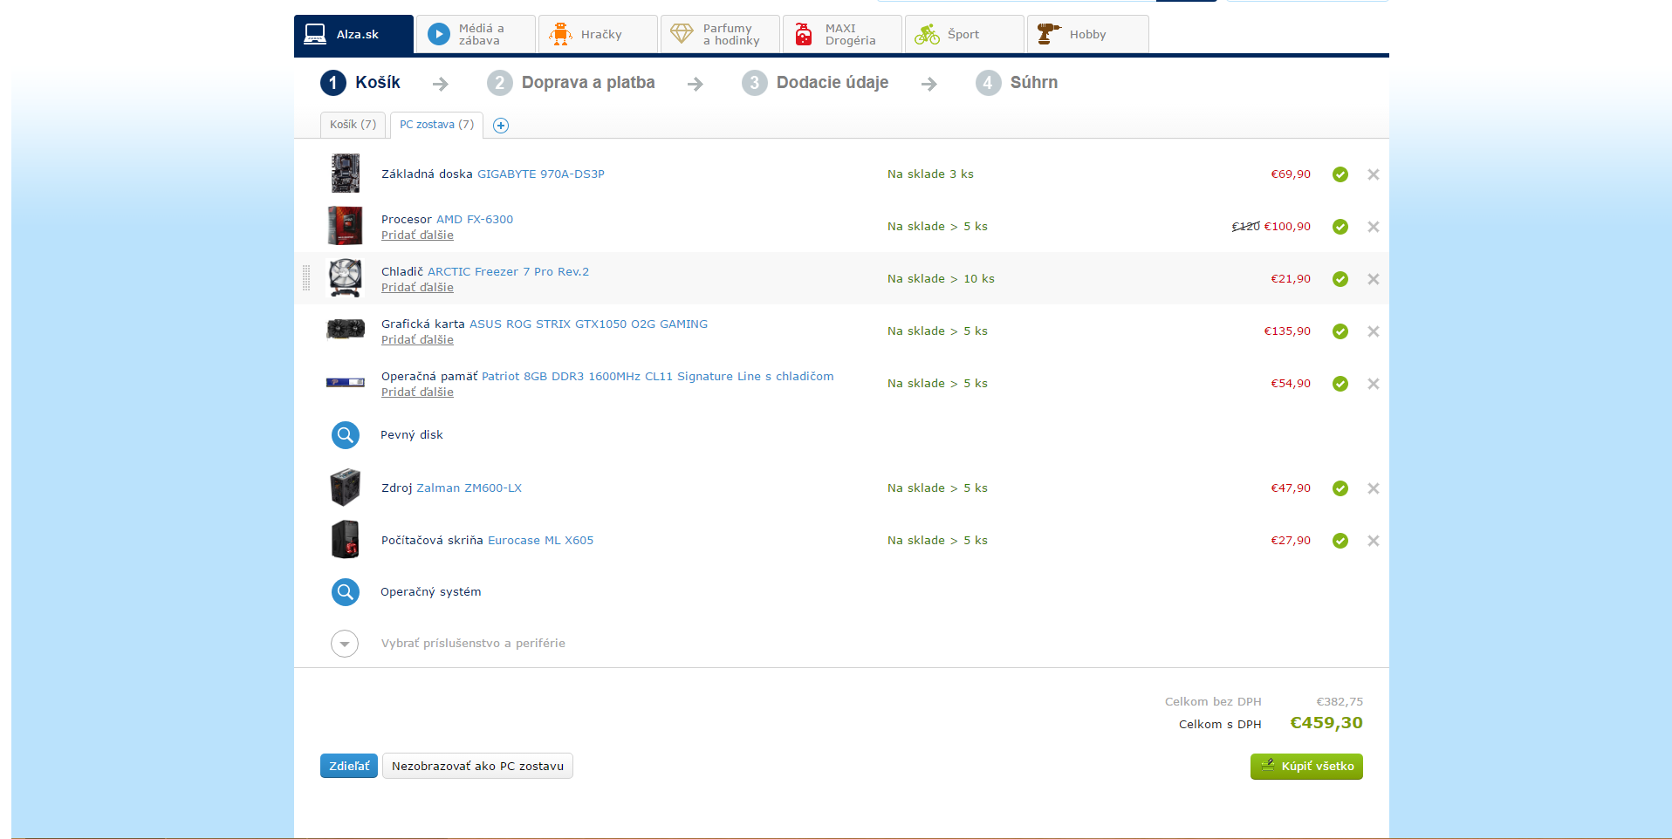Click Pridať ďalšie under Procesor
Image resolution: width=1672 pixels, height=839 pixels.
pyautogui.click(x=417, y=235)
